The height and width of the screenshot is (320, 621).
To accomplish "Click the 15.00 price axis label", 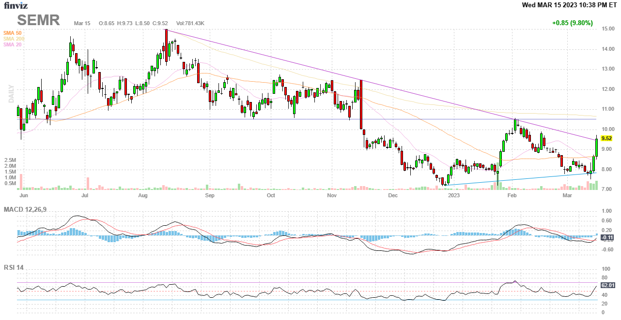I will click(x=608, y=29).
